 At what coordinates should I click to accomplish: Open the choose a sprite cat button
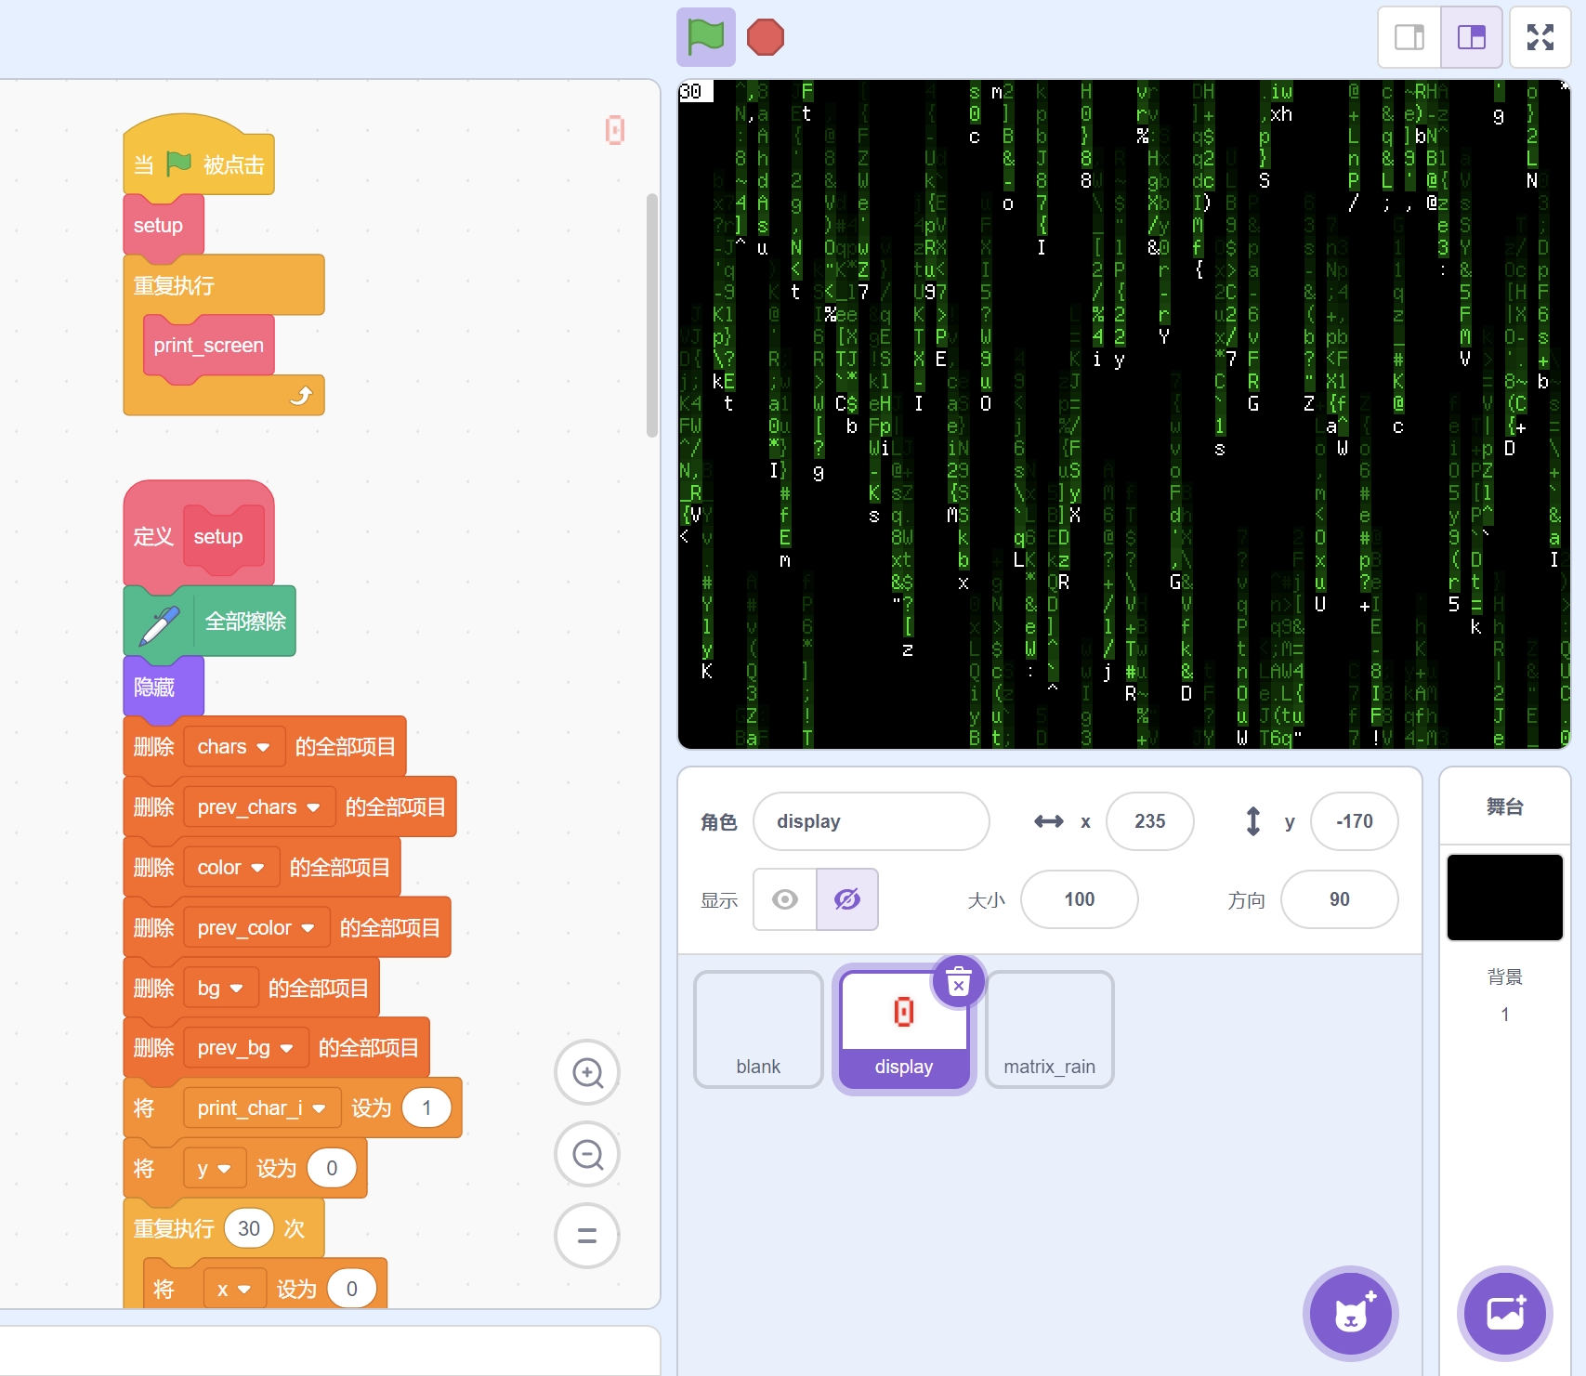[1350, 1313]
